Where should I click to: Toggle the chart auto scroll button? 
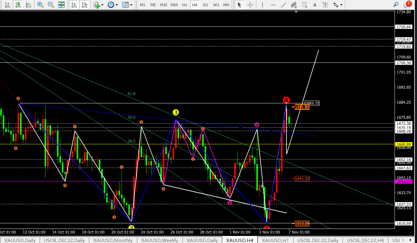(74, 5)
